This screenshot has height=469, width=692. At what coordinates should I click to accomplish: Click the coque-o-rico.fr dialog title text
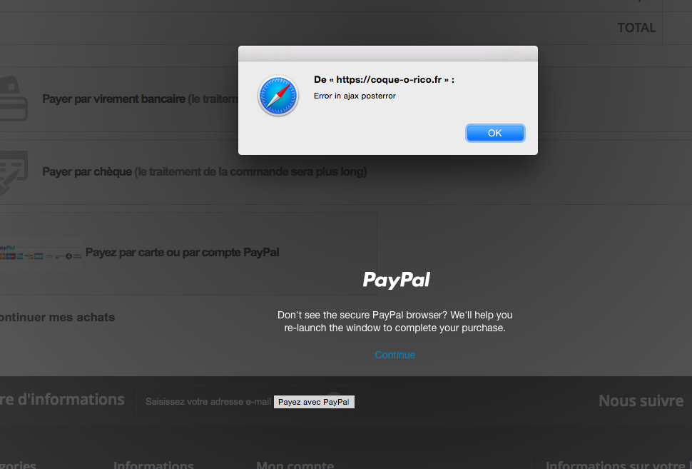(x=384, y=79)
